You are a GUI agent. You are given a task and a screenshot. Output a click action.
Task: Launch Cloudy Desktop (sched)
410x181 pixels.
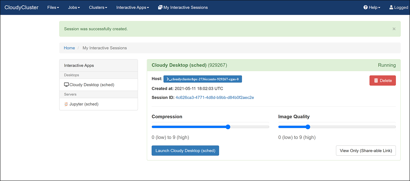point(185,151)
